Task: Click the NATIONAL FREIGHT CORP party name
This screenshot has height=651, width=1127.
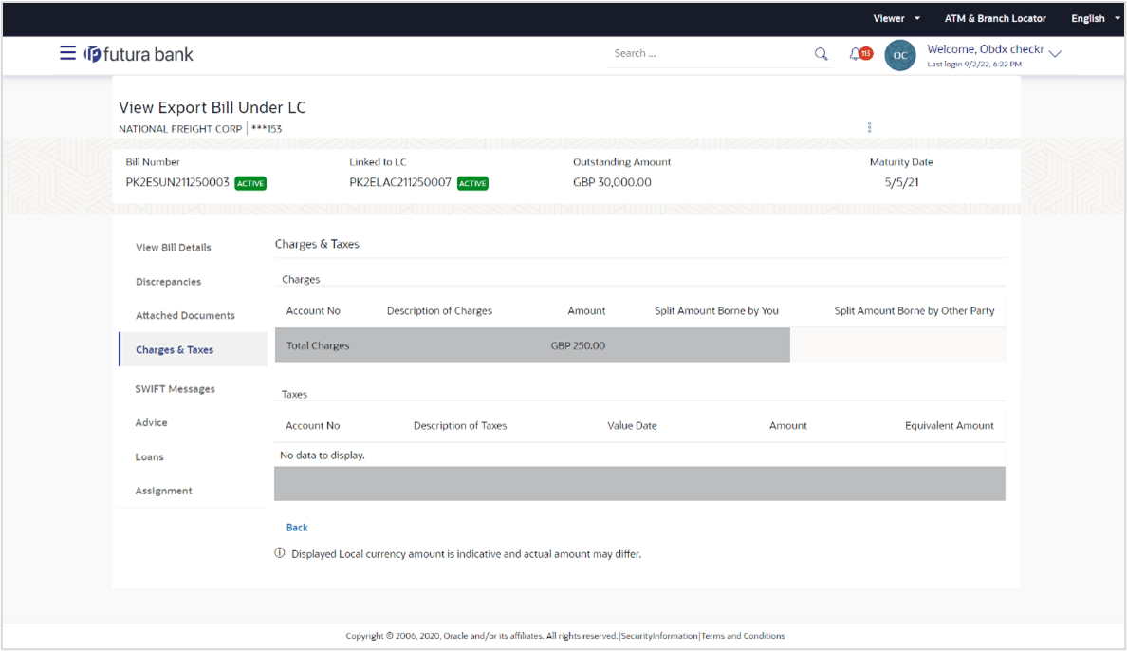Action: point(180,129)
